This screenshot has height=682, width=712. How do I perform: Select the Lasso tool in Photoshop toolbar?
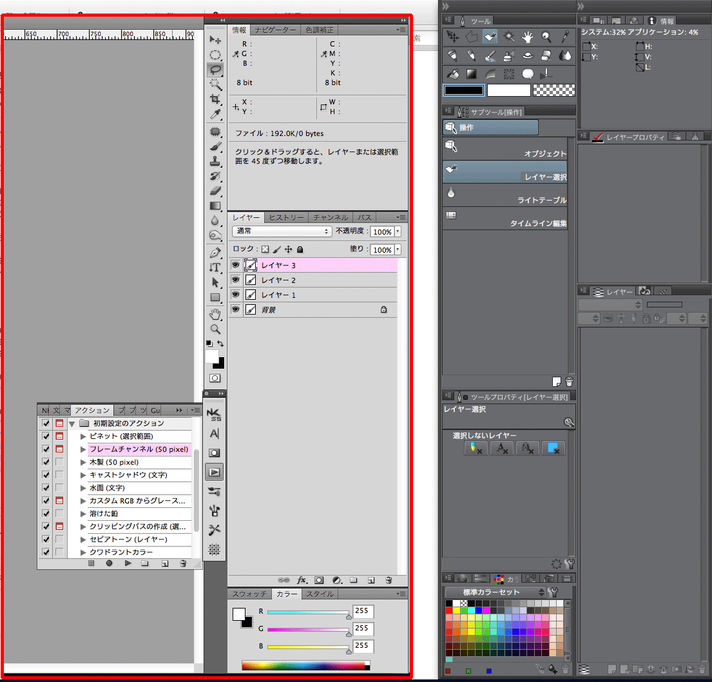[215, 69]
